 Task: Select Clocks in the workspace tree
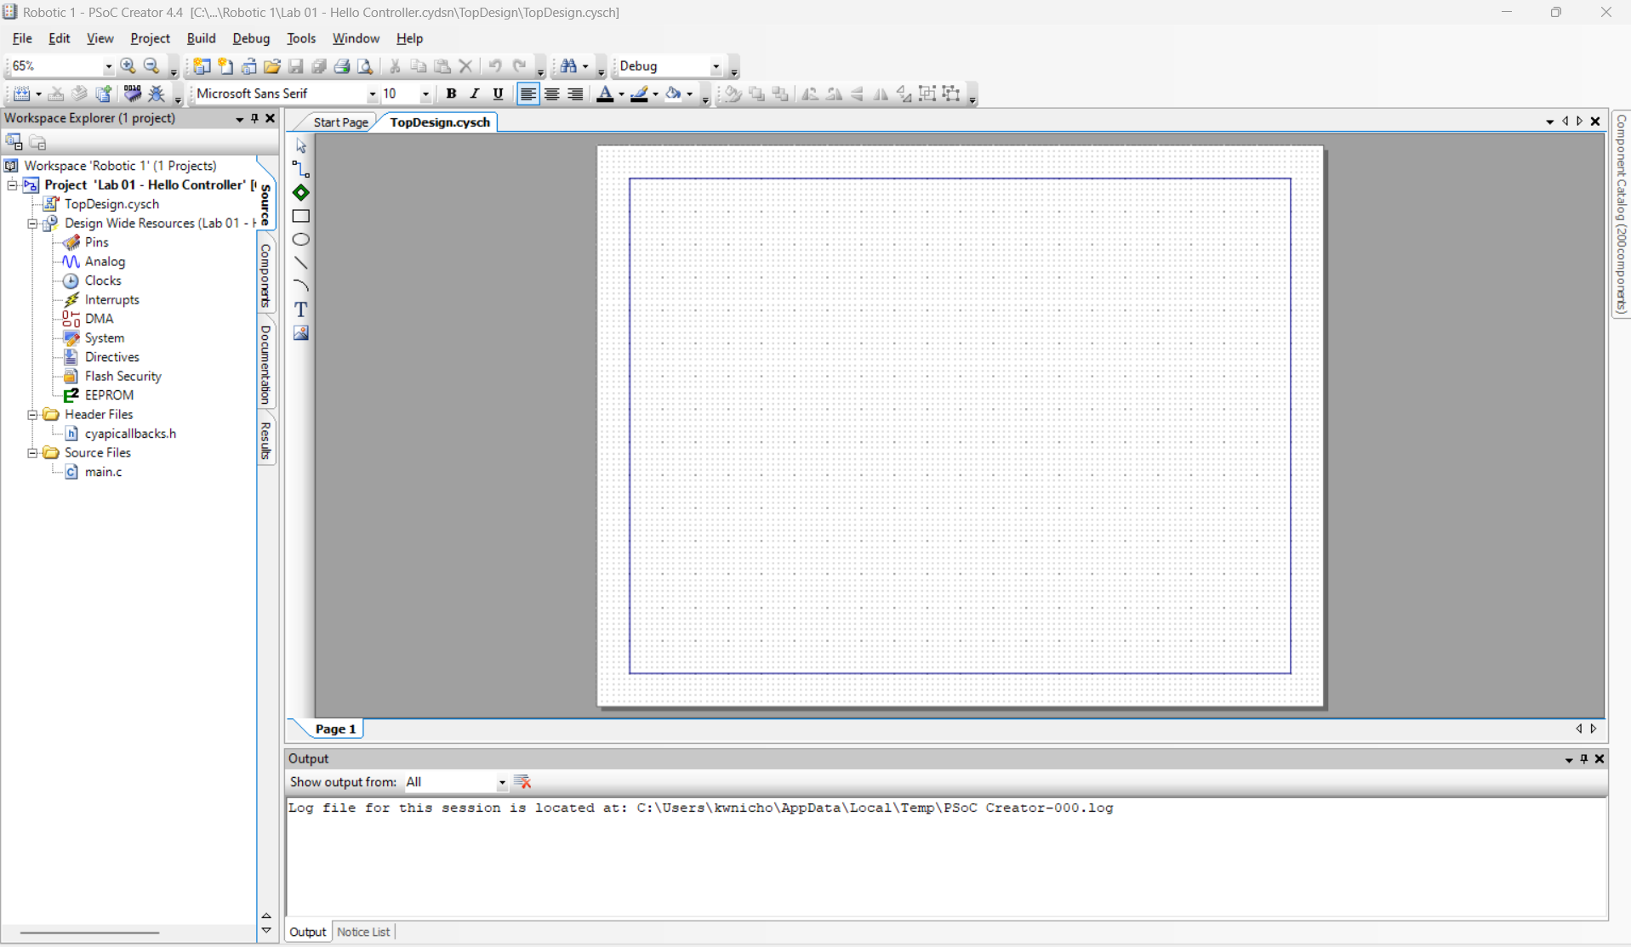(x=103, y=281)
